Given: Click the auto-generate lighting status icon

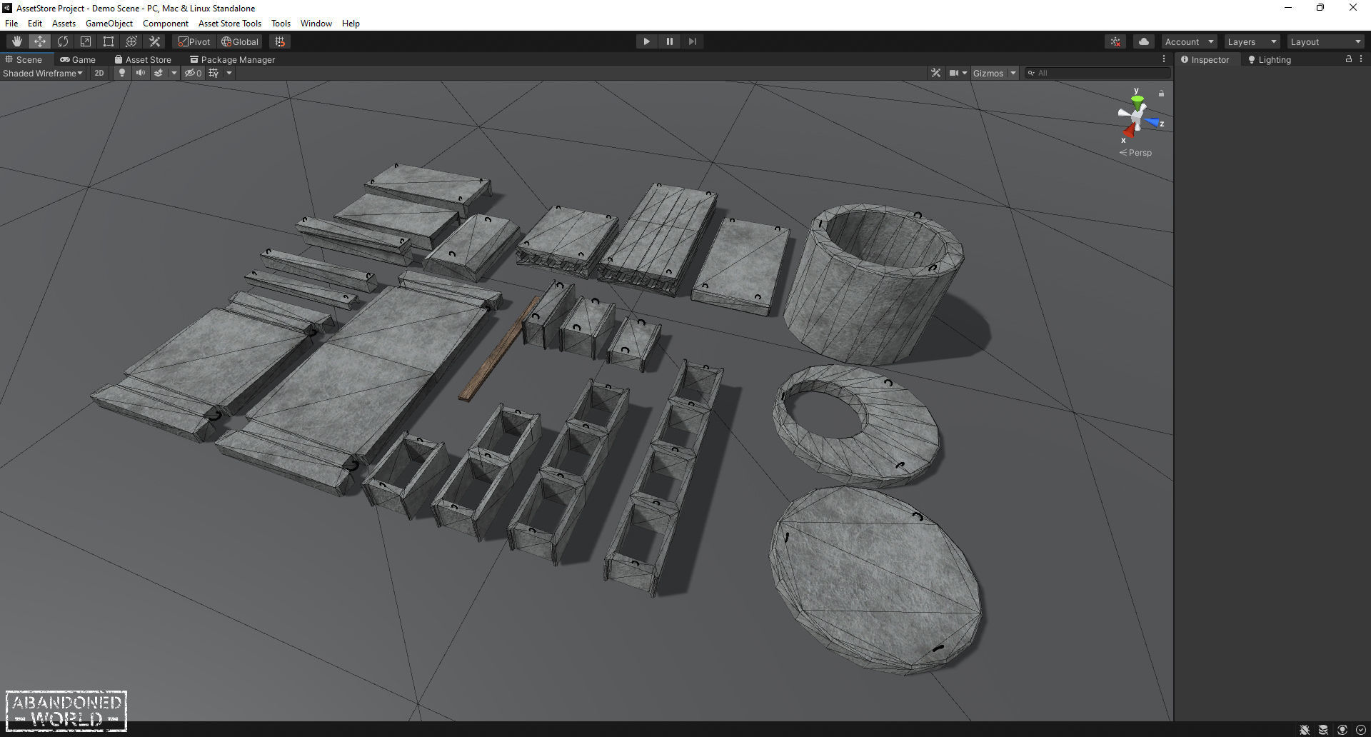Looking at the screenshot, I should point(1342,730).
